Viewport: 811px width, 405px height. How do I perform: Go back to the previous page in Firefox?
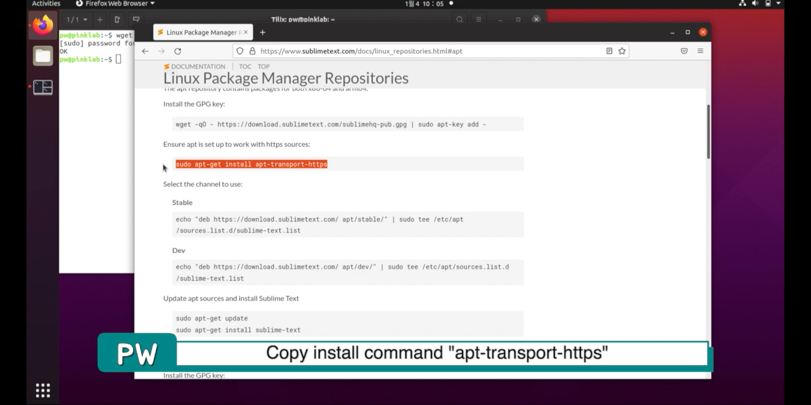pyautogui.click(x=145, y=51)
